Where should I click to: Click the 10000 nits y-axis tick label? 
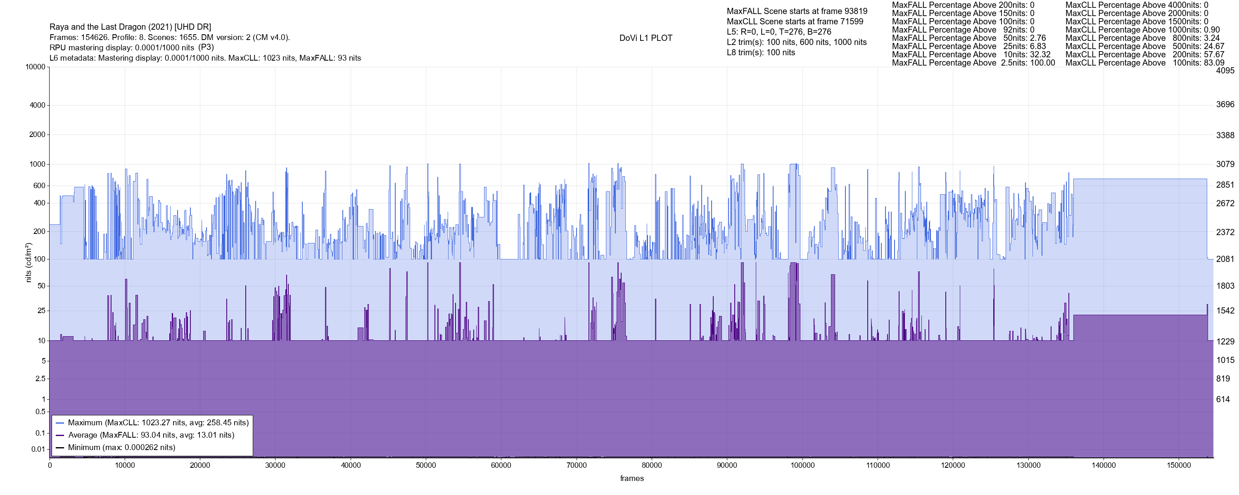35,67
